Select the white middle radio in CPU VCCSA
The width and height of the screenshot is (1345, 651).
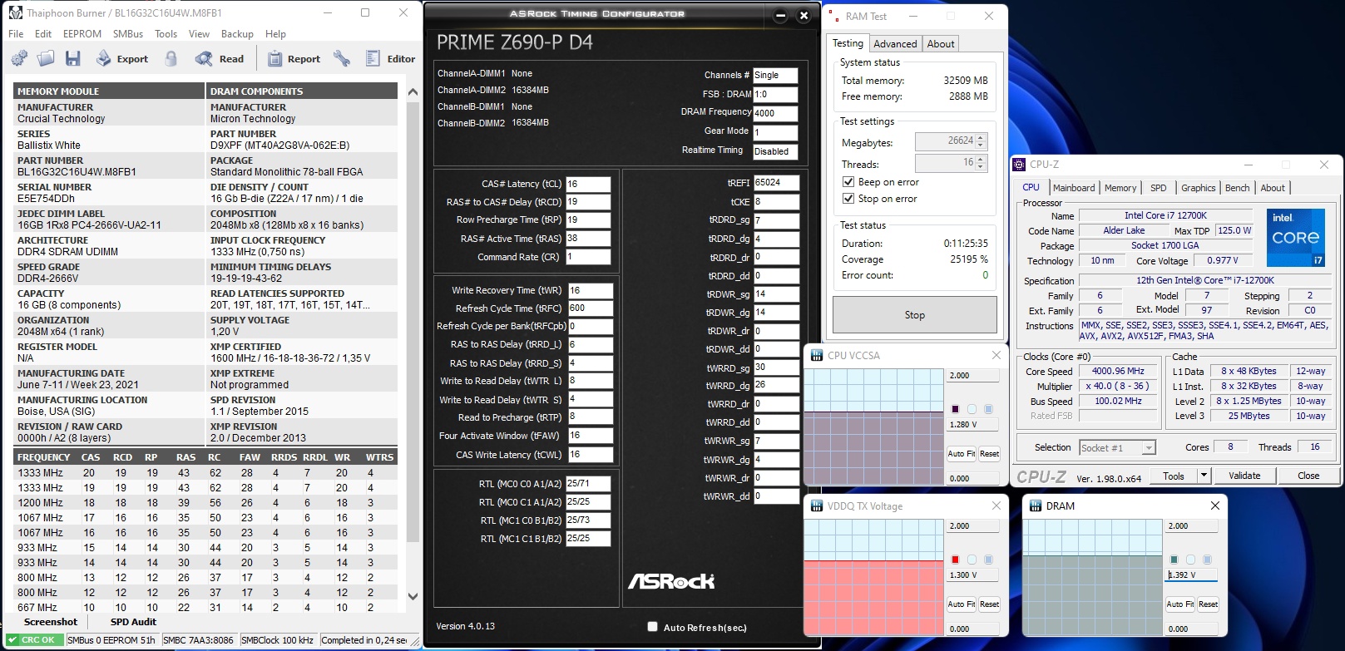coord(972,409)
